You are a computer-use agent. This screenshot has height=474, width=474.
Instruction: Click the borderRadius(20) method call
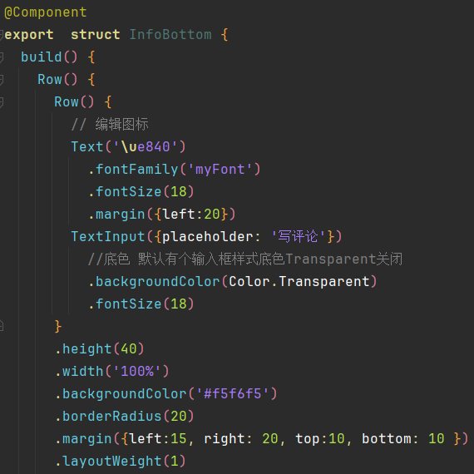125,417
